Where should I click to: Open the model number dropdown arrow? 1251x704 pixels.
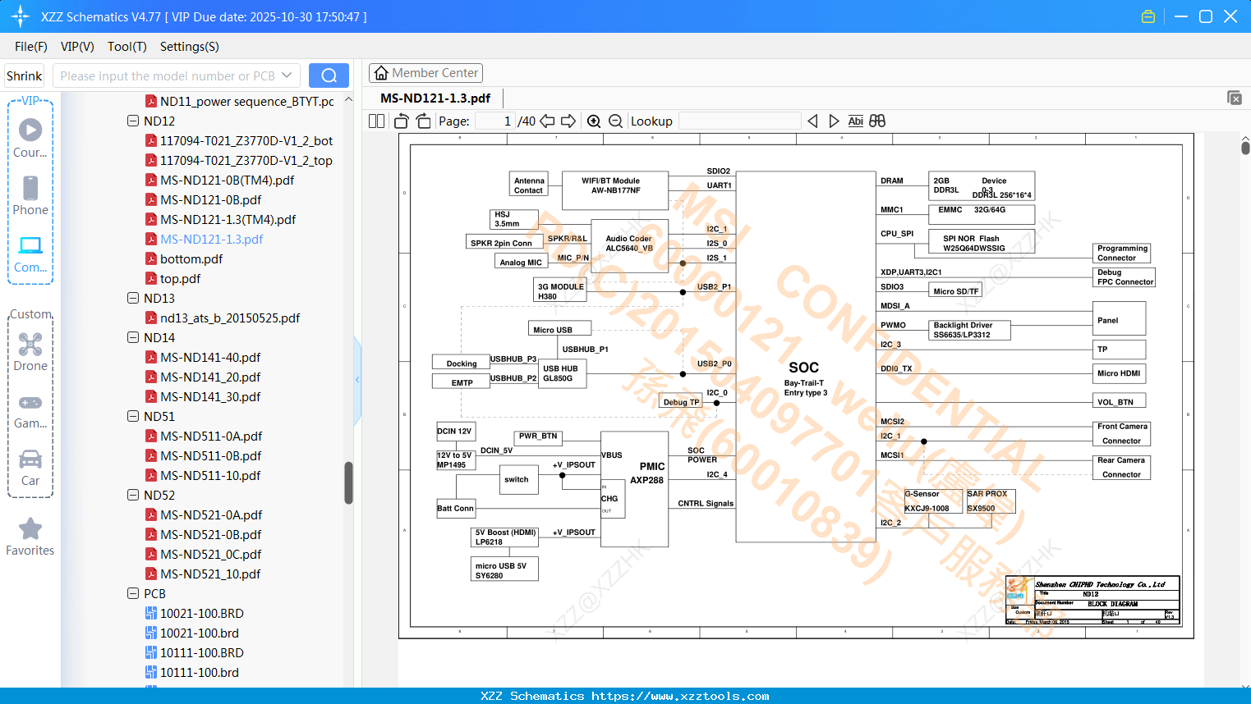pyautogui.click(x=287, y=75)
